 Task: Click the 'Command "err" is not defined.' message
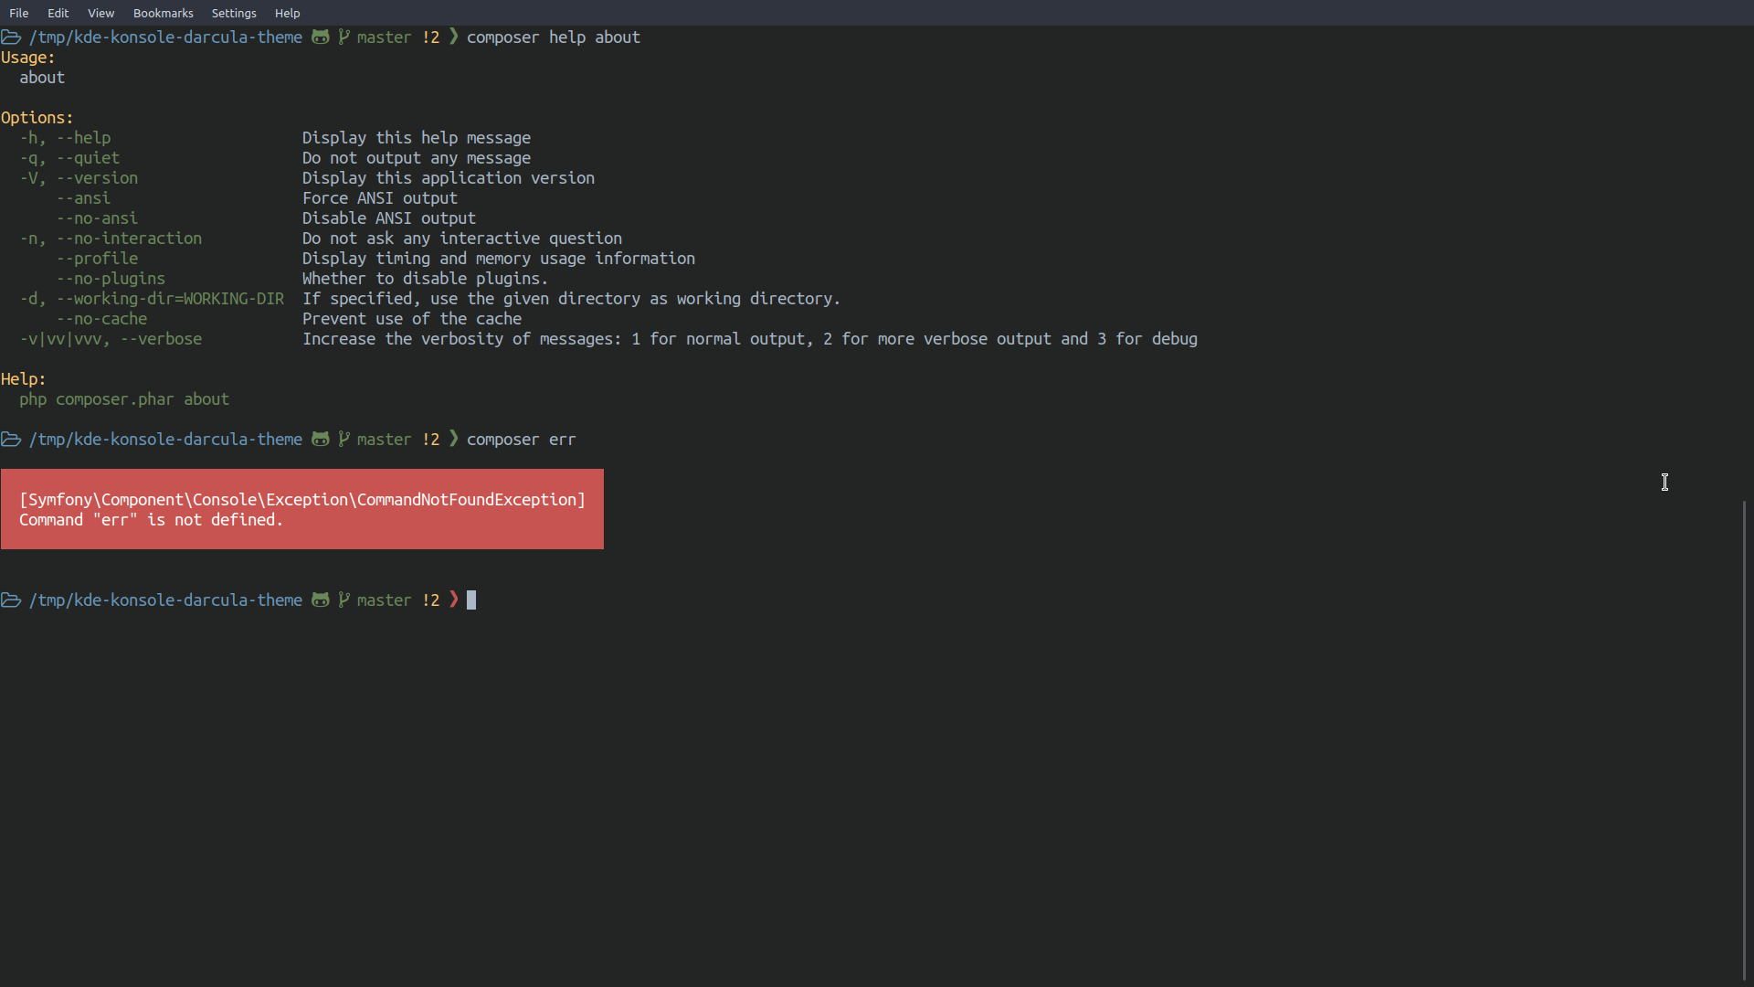[x=152, y=520]
